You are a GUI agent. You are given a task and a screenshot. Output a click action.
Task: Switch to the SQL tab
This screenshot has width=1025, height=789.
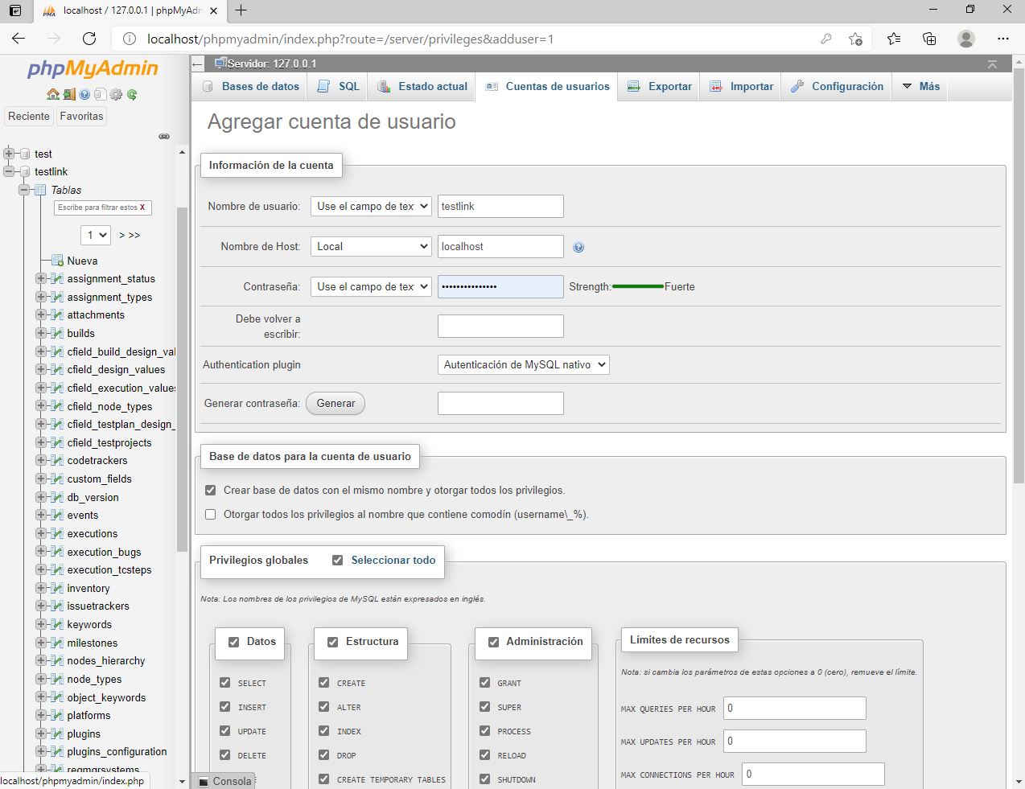point(338,86)
